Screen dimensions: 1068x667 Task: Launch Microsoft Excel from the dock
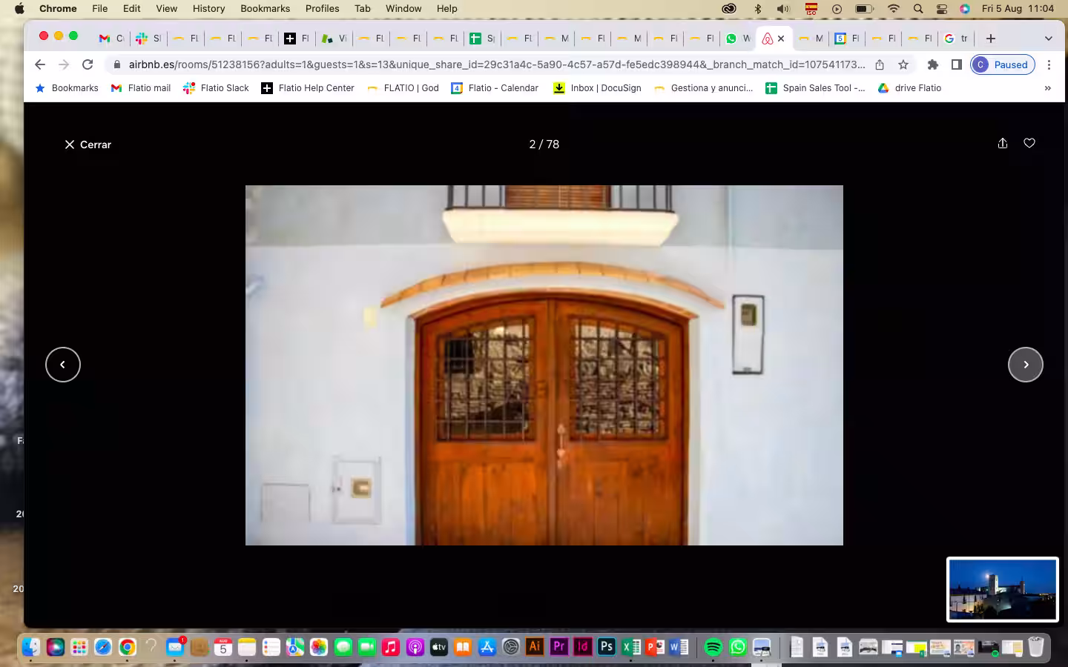point(631,647)
